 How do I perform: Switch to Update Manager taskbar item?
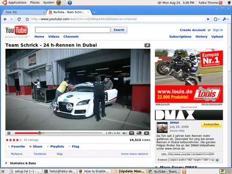click(x=129, y=171)
